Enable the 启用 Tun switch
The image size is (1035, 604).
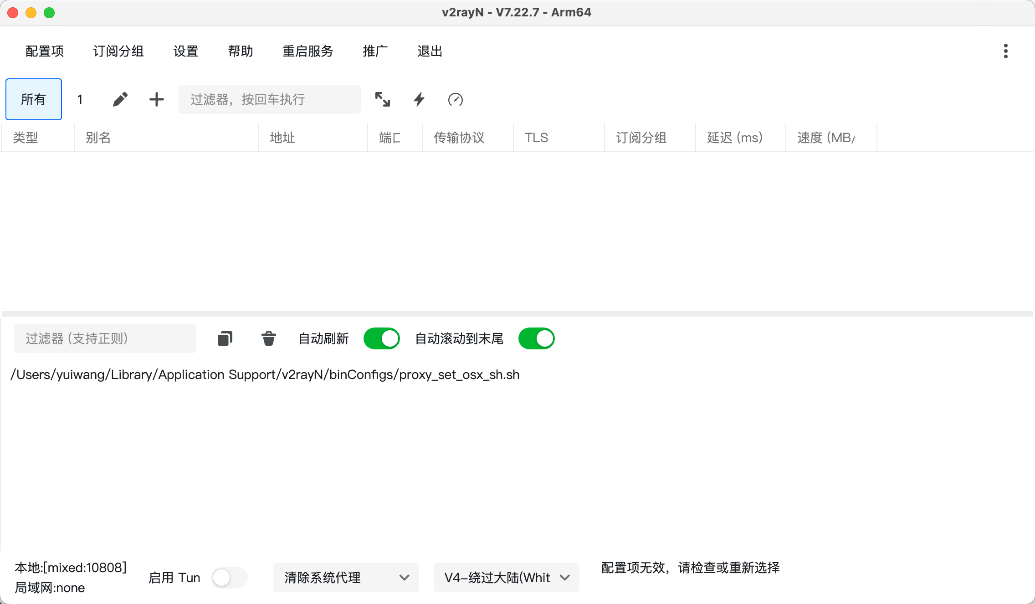[230, 578]
